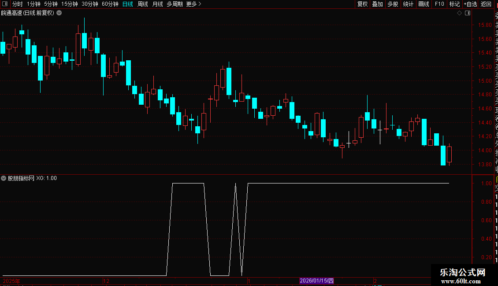Switch to 5分钟 period

pyautogui.click(x=51, y=4)
